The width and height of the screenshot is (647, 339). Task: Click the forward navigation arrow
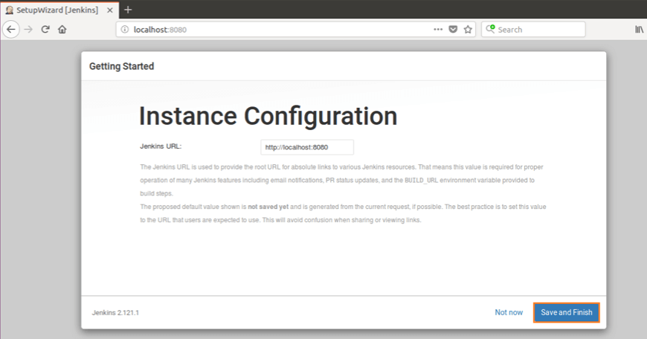pos(28,29)
